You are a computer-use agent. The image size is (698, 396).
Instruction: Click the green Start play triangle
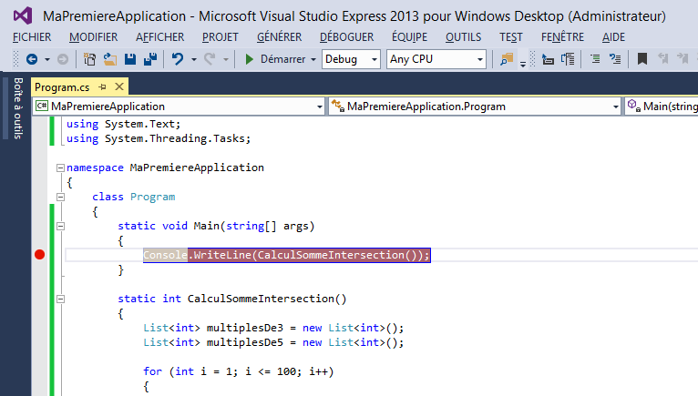(250, 59)
